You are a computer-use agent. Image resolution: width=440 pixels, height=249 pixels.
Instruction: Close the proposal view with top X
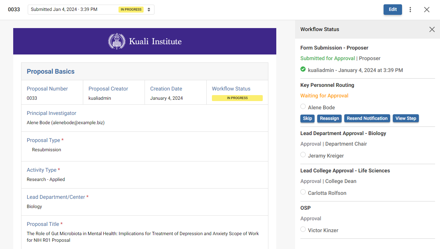coord(427,10)
